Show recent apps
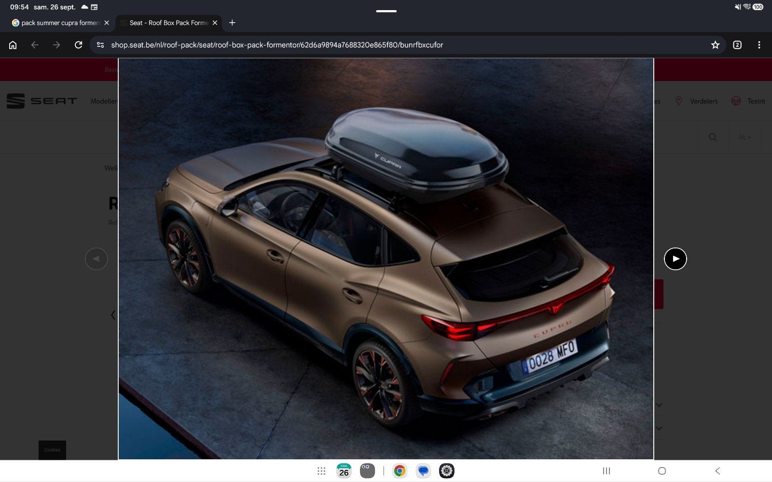 pyautogui.click(x=607, y=471)
